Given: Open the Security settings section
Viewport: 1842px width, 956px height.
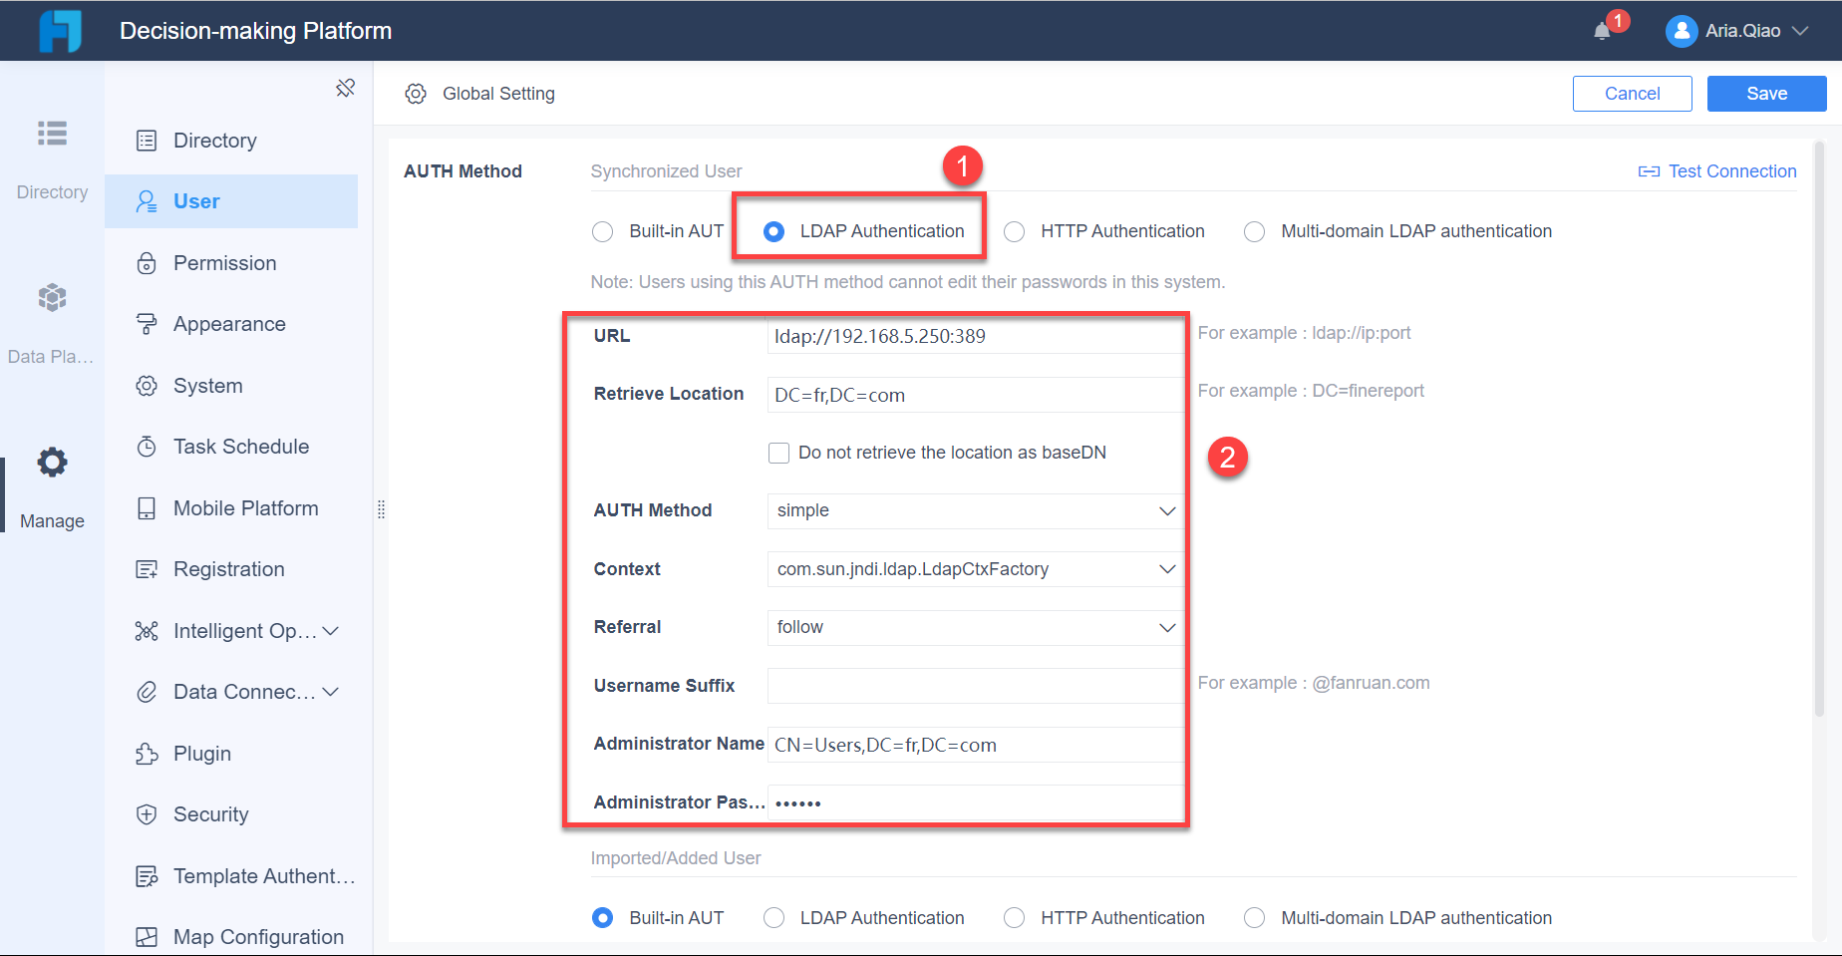Looking at the screenshot, I should point(209,813).
